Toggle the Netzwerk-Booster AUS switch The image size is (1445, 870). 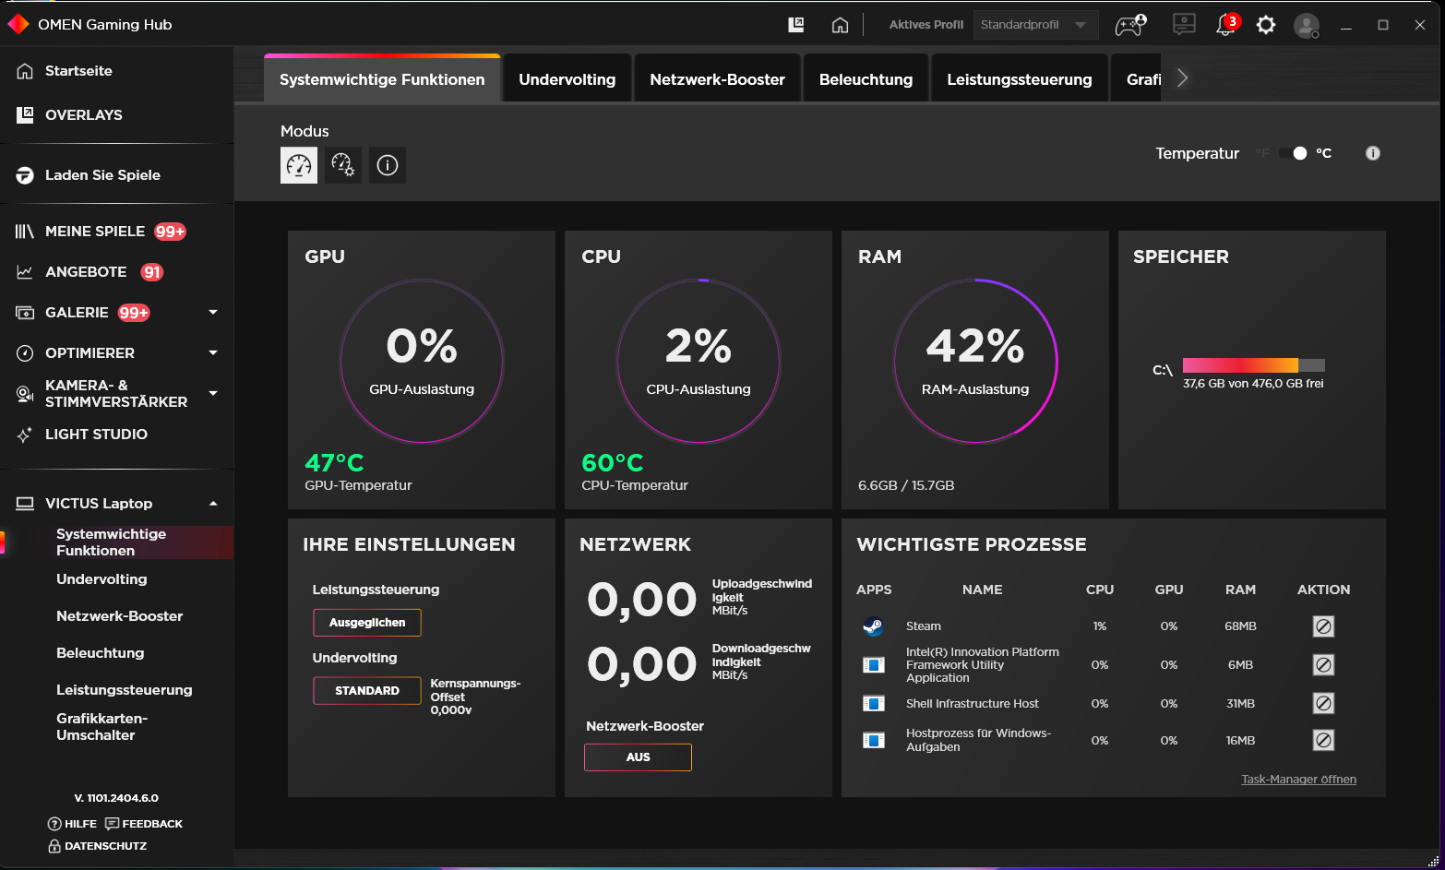point(638,757)
